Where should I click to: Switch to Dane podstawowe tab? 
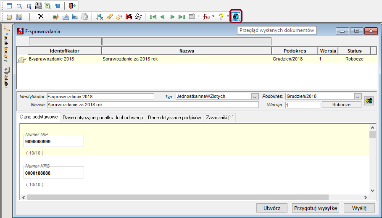(39, 117)
